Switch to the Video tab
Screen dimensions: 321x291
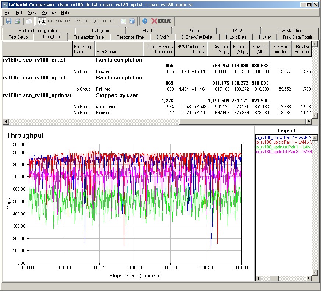coord(193,30)
